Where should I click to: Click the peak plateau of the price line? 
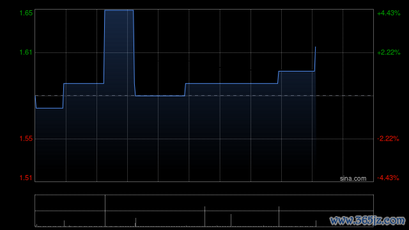coord(119,10)
